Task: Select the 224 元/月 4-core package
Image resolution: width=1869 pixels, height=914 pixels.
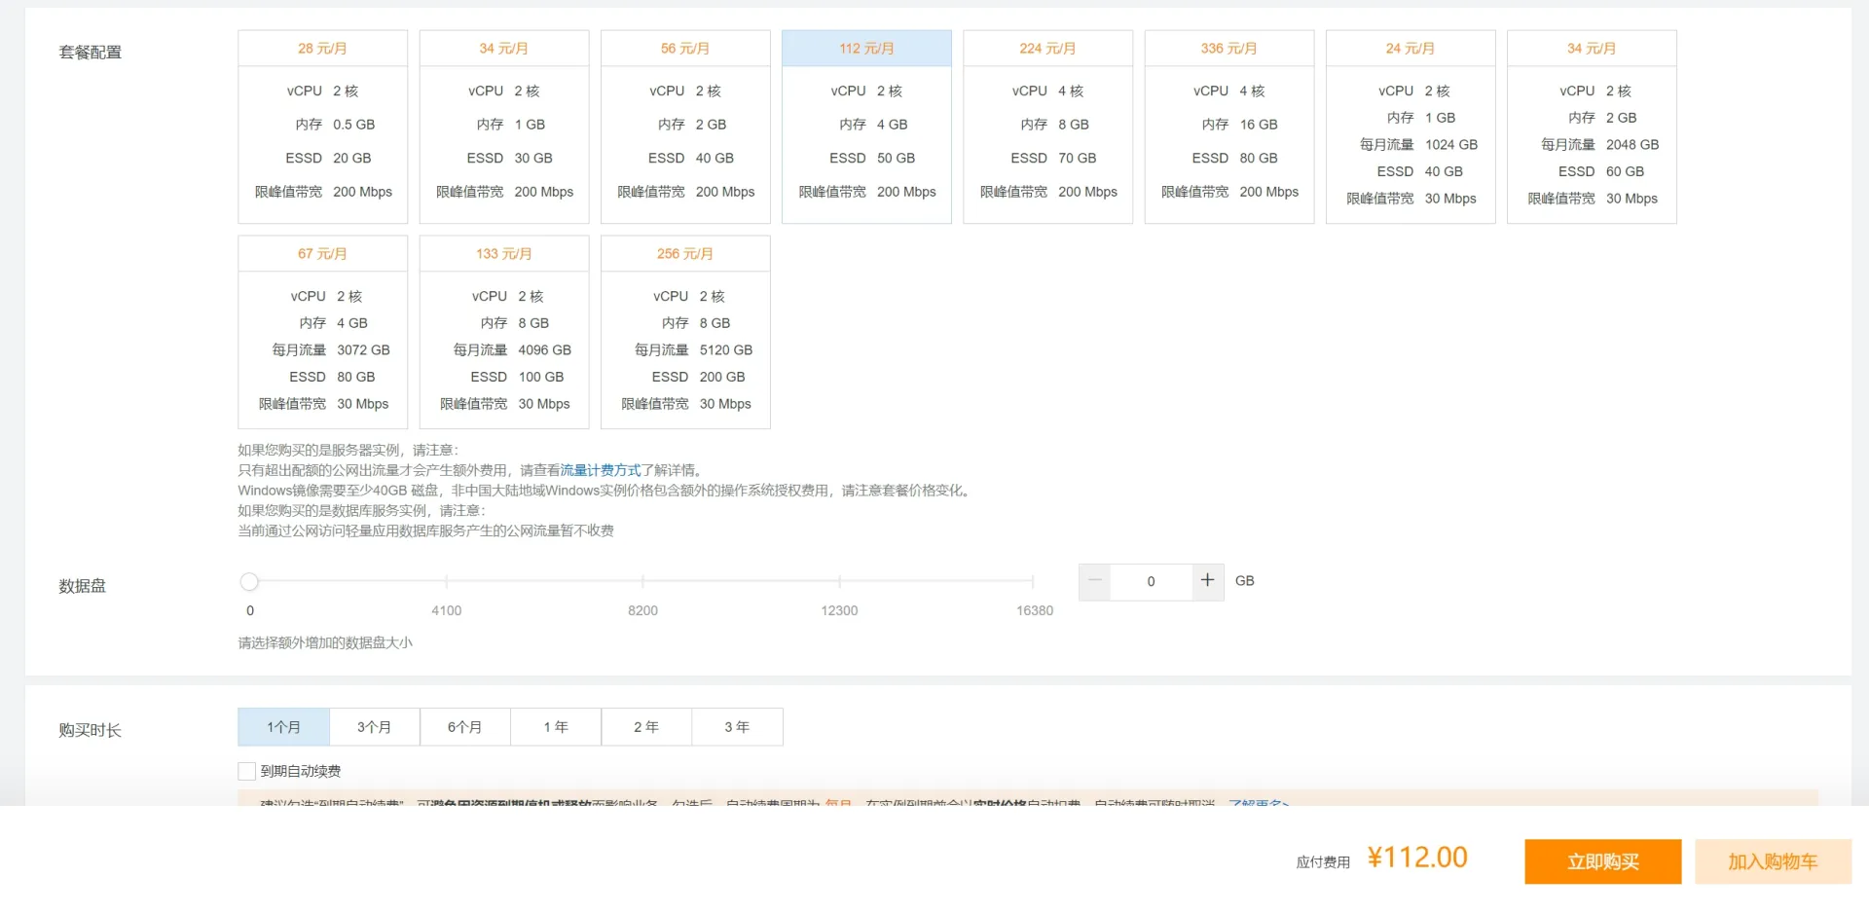Action: [1047, 127]
